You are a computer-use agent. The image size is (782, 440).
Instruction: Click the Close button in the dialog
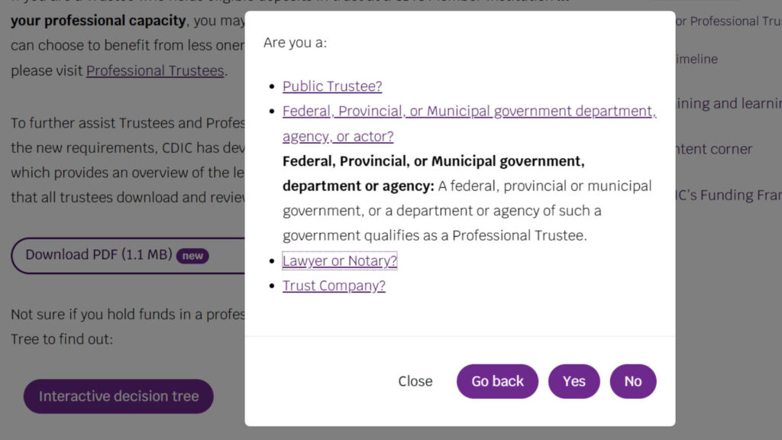(x=415, y=381)
